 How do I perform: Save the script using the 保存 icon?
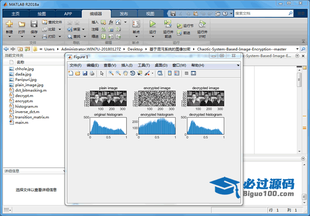pyautogui.click(x=34, y=24)
